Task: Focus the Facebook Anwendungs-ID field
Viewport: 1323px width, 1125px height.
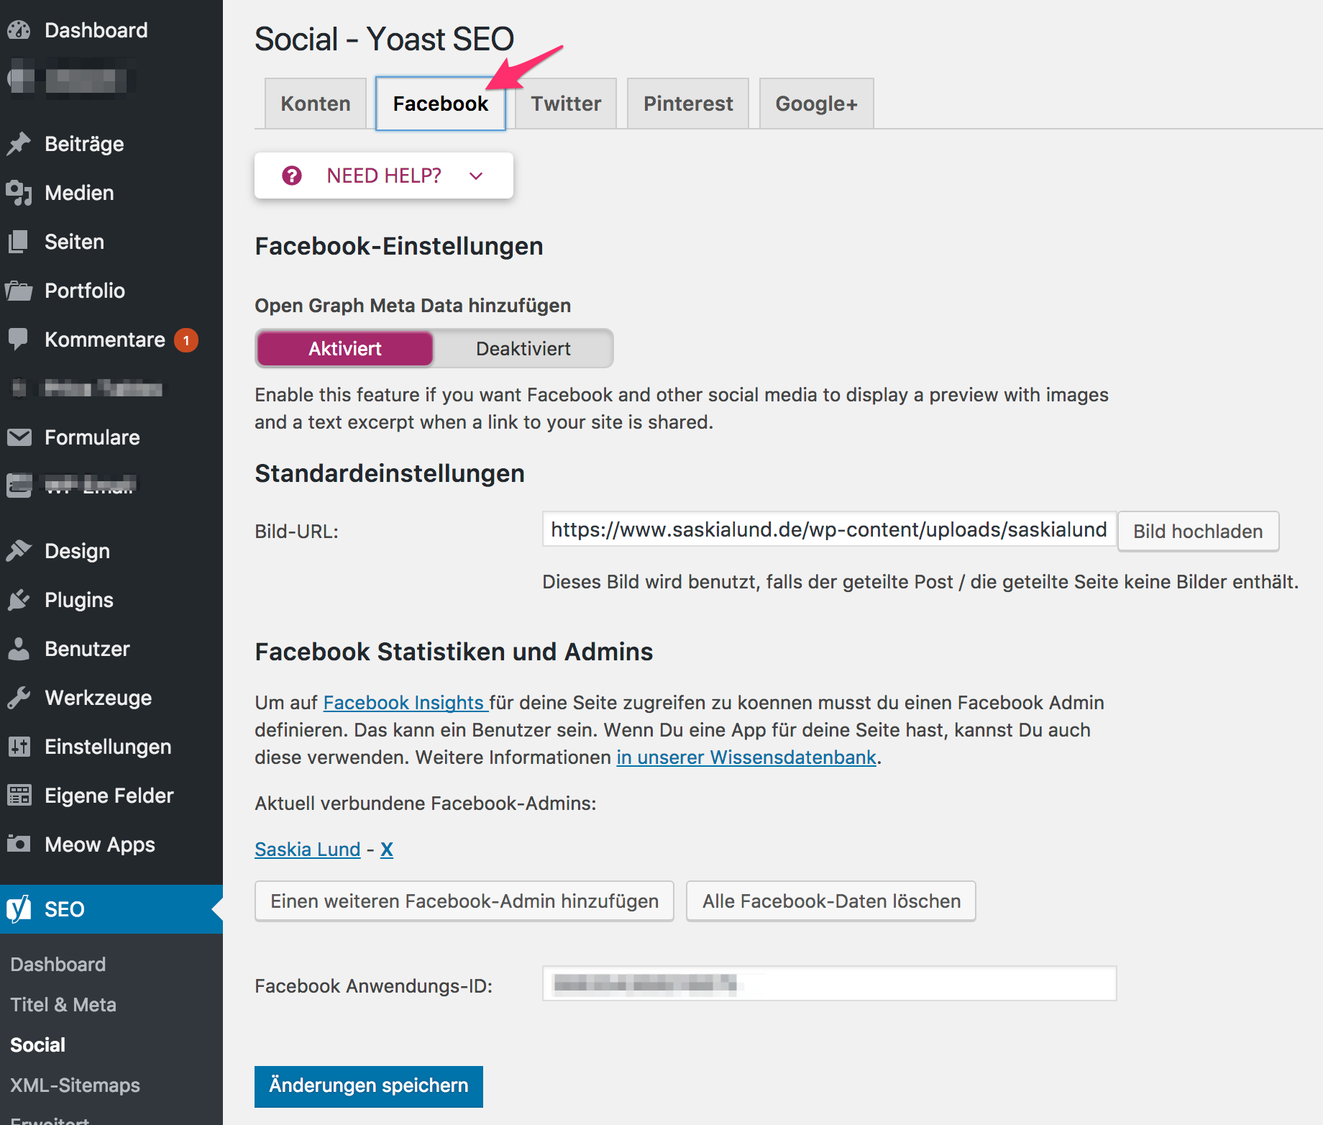Action: pos(829,983)
